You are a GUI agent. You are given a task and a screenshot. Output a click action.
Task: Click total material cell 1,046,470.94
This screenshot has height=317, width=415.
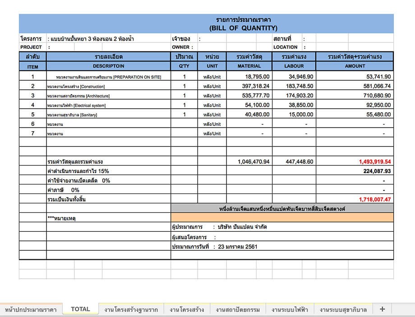click(249, 161)
